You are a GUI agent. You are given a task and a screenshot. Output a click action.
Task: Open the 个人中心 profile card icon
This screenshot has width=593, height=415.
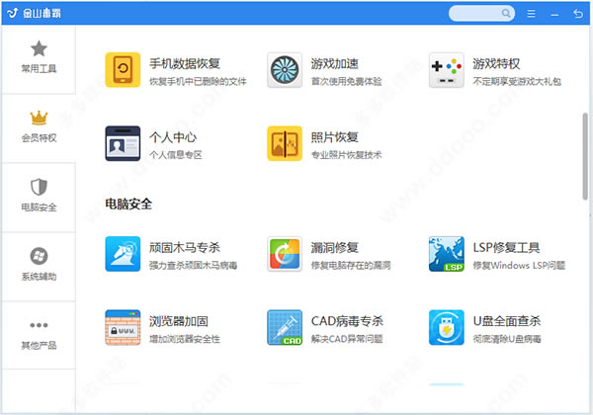[123, 143]
